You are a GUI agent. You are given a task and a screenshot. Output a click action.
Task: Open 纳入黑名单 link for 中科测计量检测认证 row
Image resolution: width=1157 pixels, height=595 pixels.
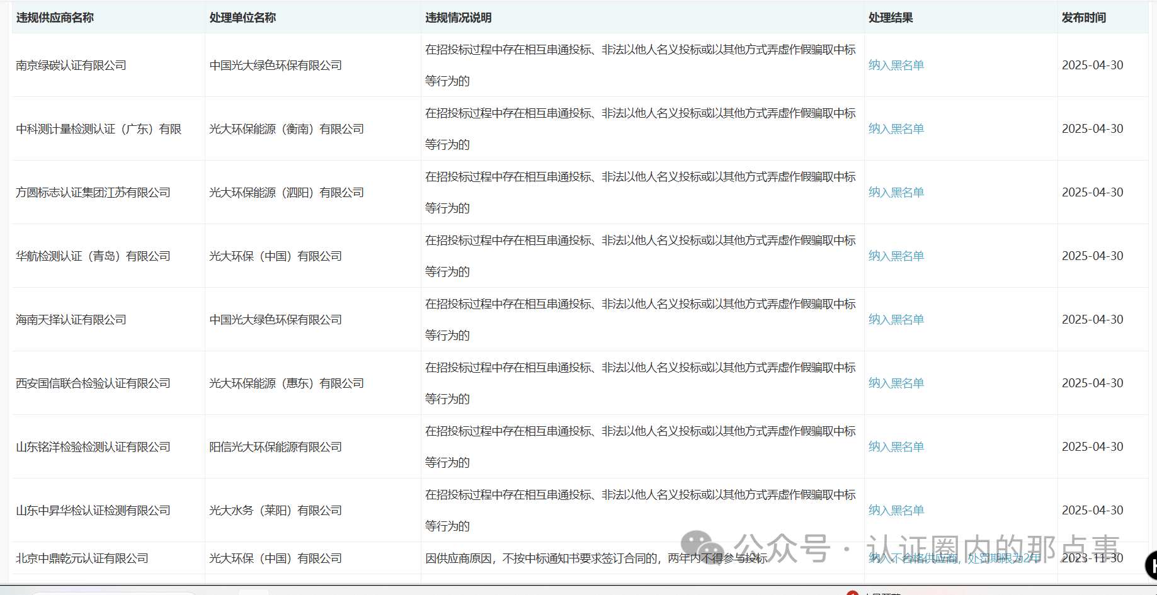(x=896, y=128)
